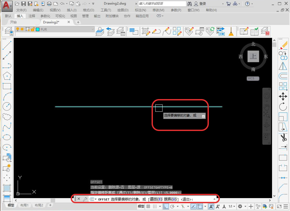Viewport: 290px width, 211px height.
Task: Open snap mode settings dropdown arrow
Action: (x=160, y=206)
